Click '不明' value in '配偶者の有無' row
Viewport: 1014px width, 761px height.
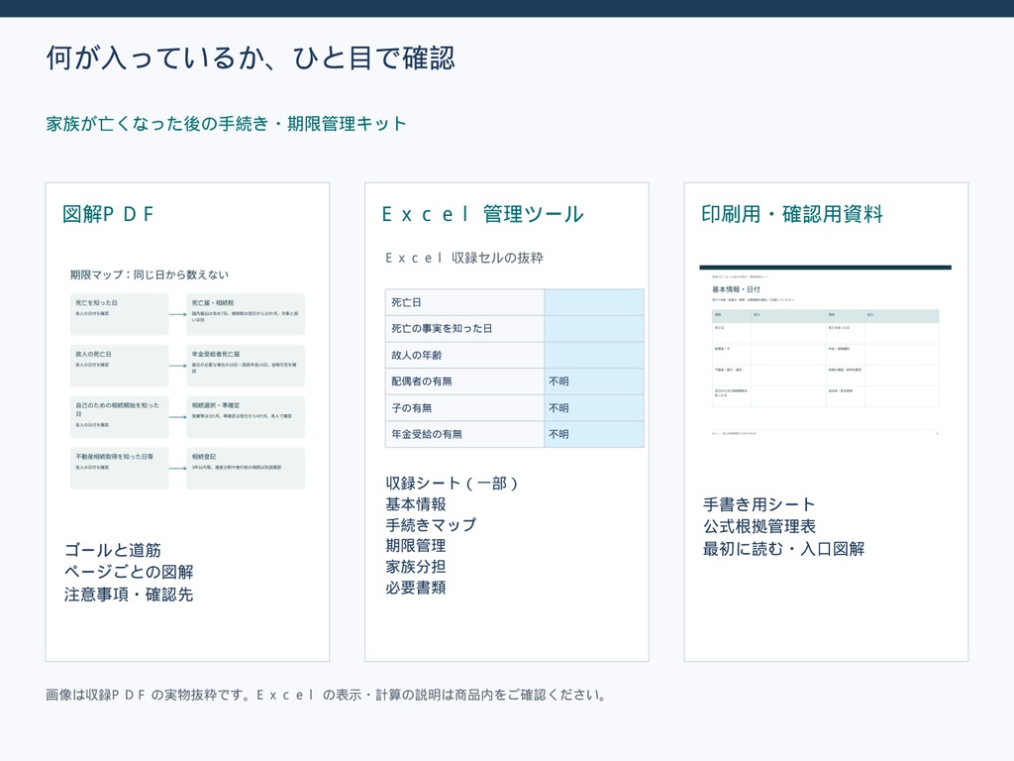pyautogui.click(x=558, y=381)
